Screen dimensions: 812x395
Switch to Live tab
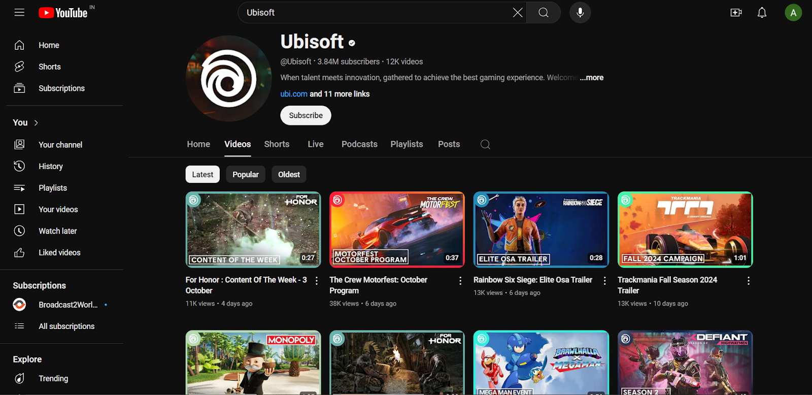[316, 144]
